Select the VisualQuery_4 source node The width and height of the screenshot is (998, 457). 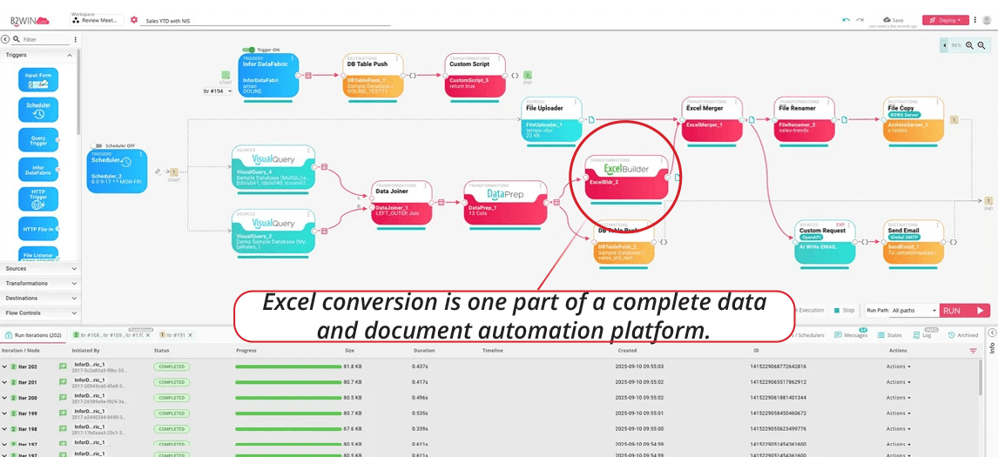coord(273,167)
